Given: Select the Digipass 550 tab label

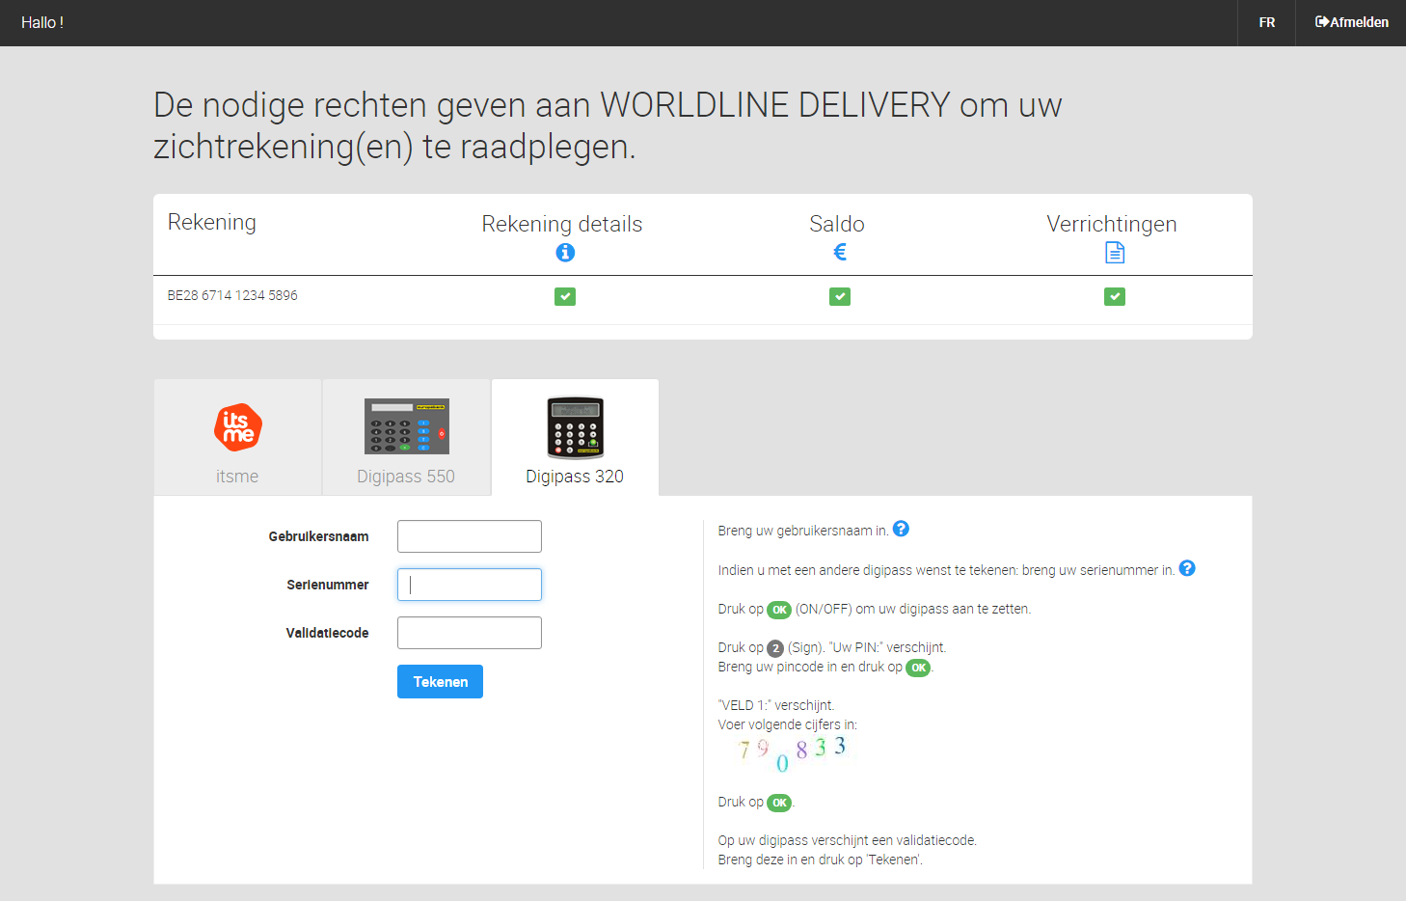Looking at the screenshot, I should pyautogui.click(x=406, y=477).
